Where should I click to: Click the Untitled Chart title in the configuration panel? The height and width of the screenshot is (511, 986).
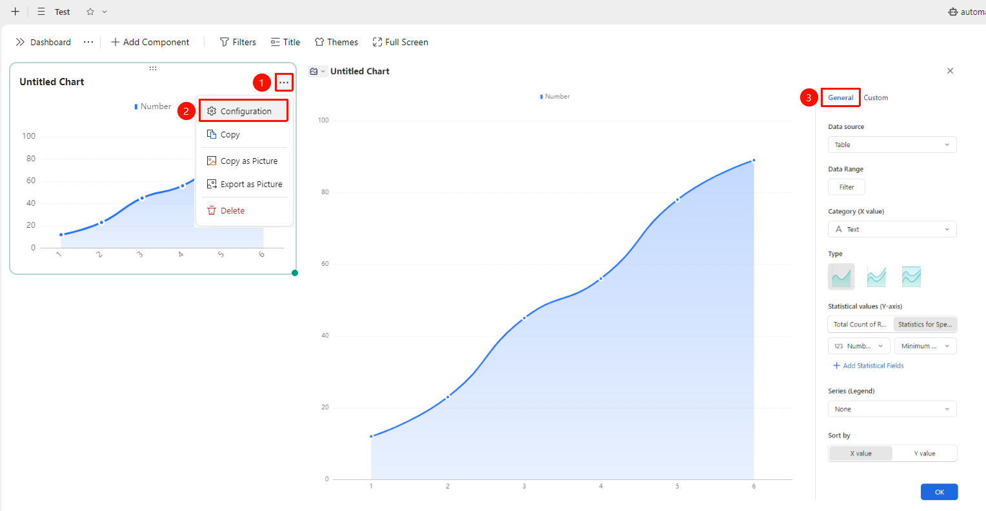pyautogui.click(x=360, y=71)
